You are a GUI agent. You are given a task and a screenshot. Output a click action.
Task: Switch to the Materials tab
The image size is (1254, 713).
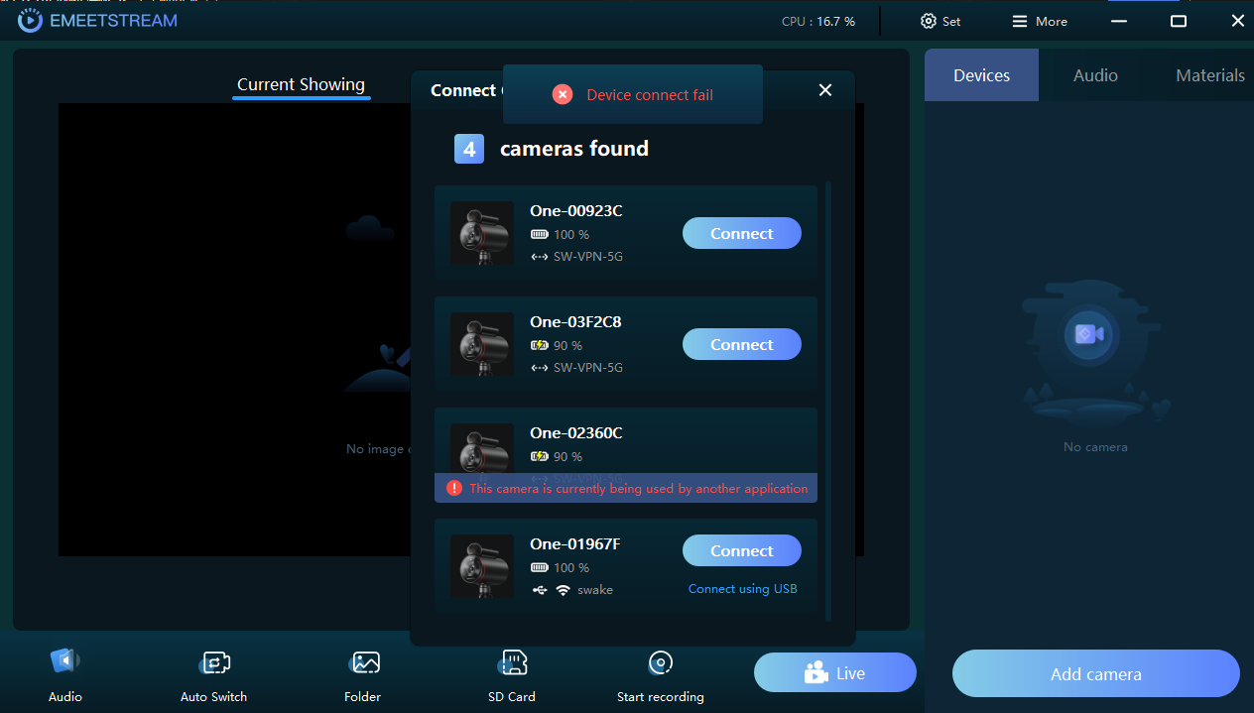(1209, 75)
